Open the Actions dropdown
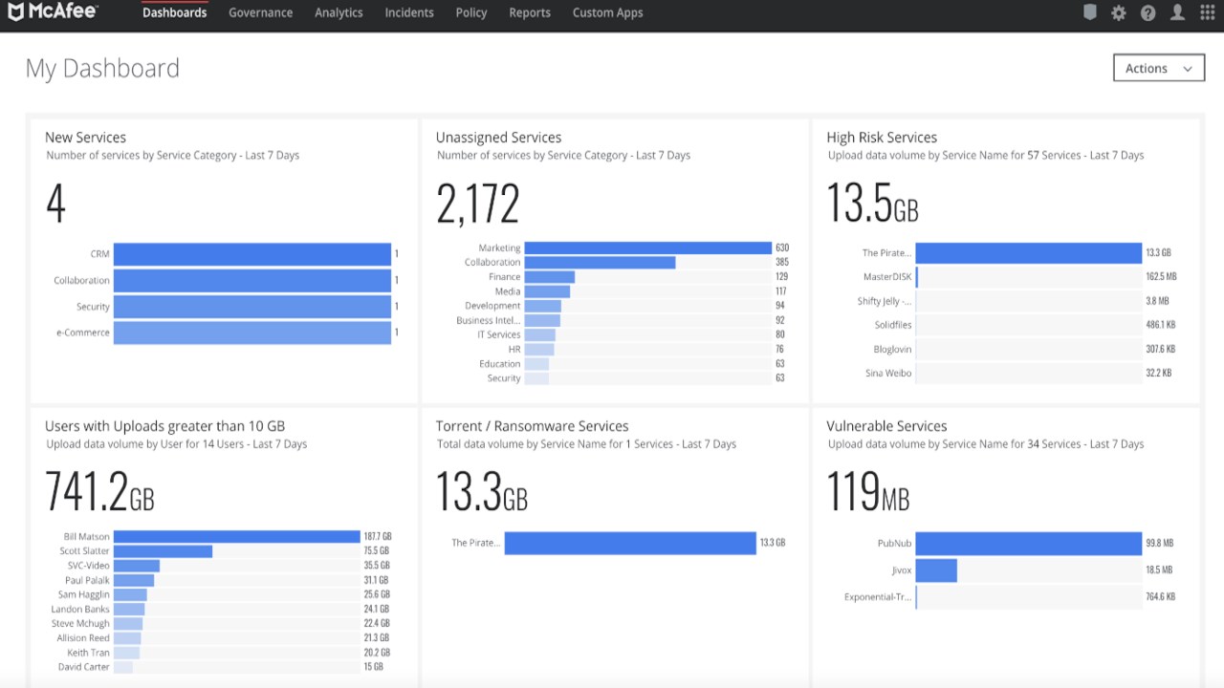The height and width of the screenshot is (688, 1224). tap(1159, 68)
